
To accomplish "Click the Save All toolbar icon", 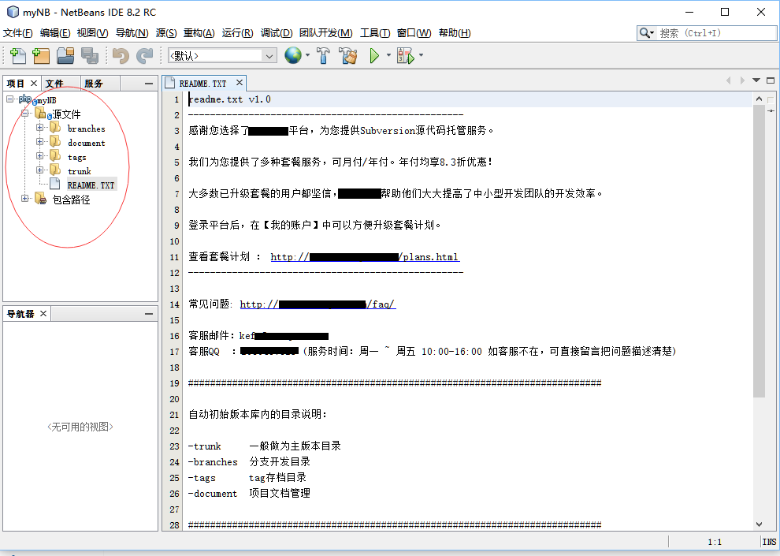I will [90, 56].
